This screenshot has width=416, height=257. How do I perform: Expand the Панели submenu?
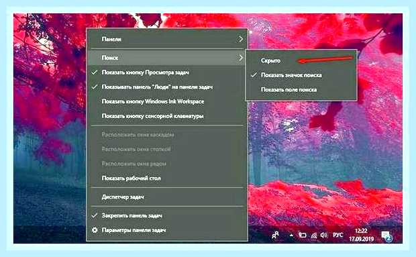pyautogui.click(x=167, y=39)
